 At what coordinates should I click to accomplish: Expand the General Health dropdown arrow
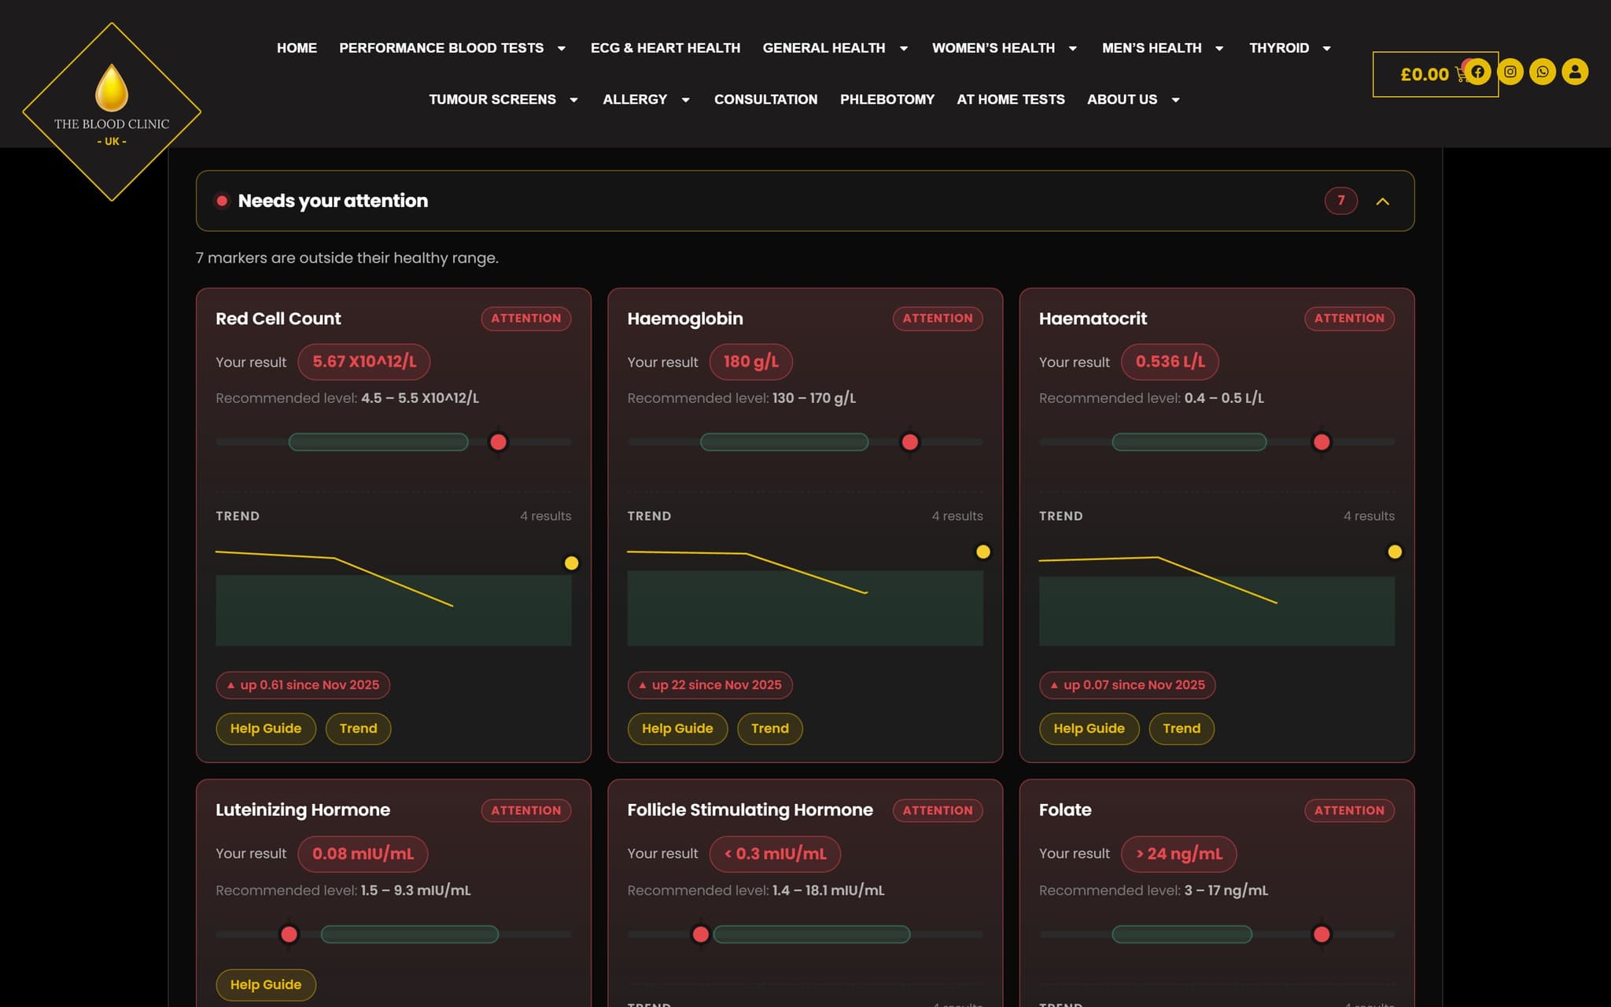click(904, 48)
